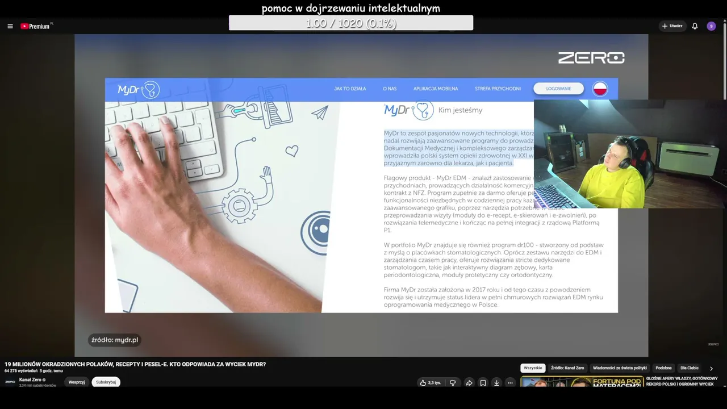
Task: Open more actions three-dot menu
Action: [510, 383]
